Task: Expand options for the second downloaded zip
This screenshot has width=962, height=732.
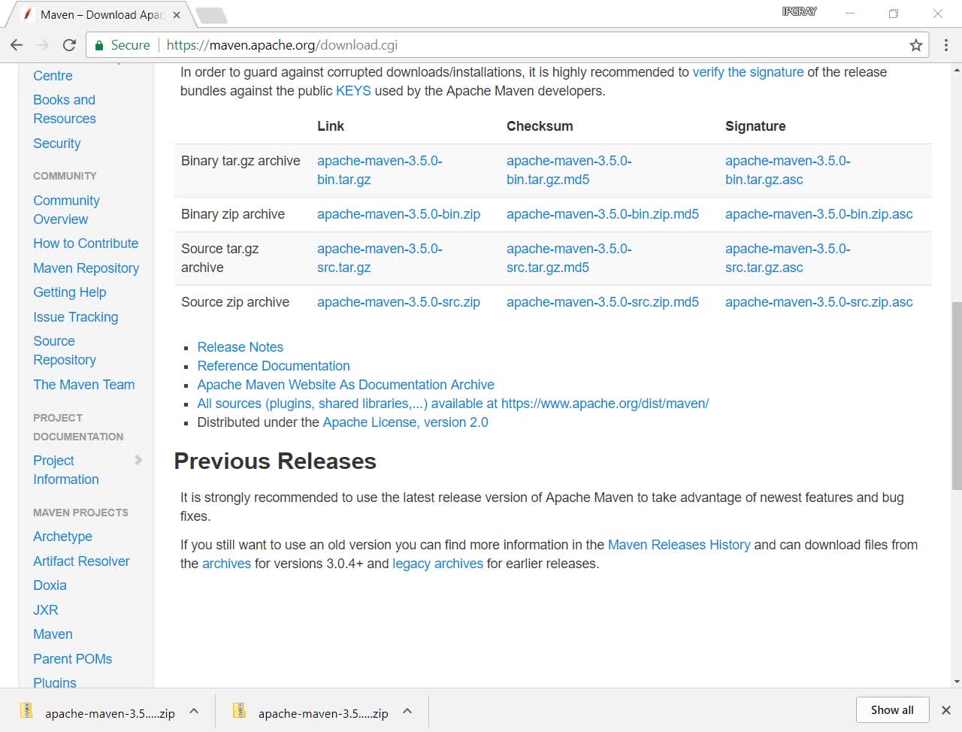Action: pyautogui.click(x=407, y=709)
